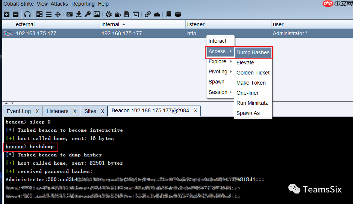Sort by the listener column header

(228, 24)
